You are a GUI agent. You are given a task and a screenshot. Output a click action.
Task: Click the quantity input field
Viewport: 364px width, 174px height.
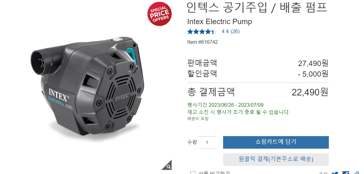(x=207, y=142)
